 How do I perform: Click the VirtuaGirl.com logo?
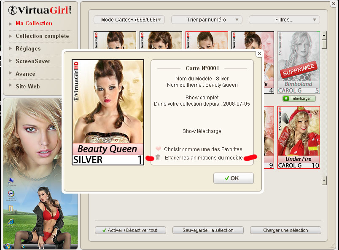click(40, 10)
